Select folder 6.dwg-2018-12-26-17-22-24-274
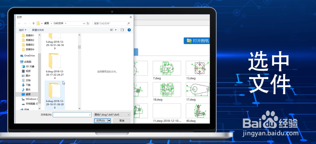The width and height of the screenshot is (316, 144). [x=55, y=66]
